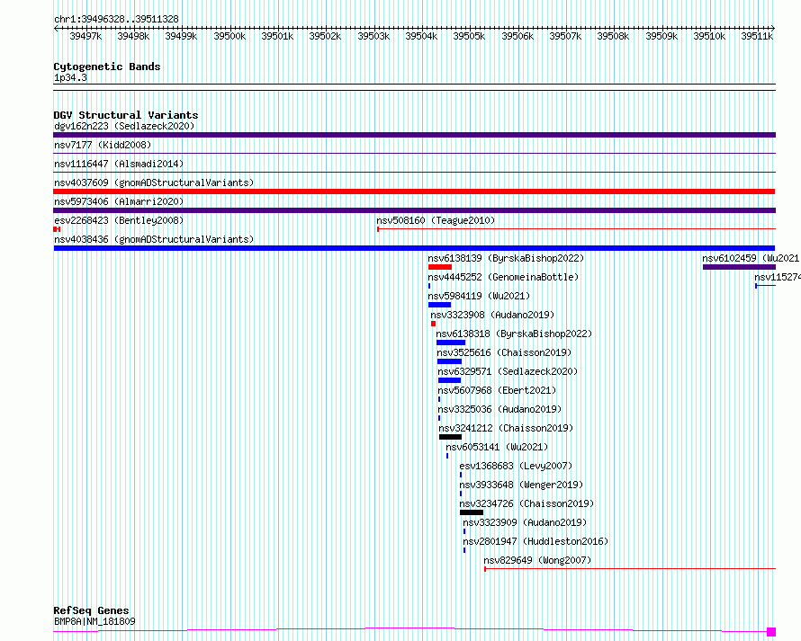
Task: Click the blue bar under nsv6329571
Action: point(449,380)
